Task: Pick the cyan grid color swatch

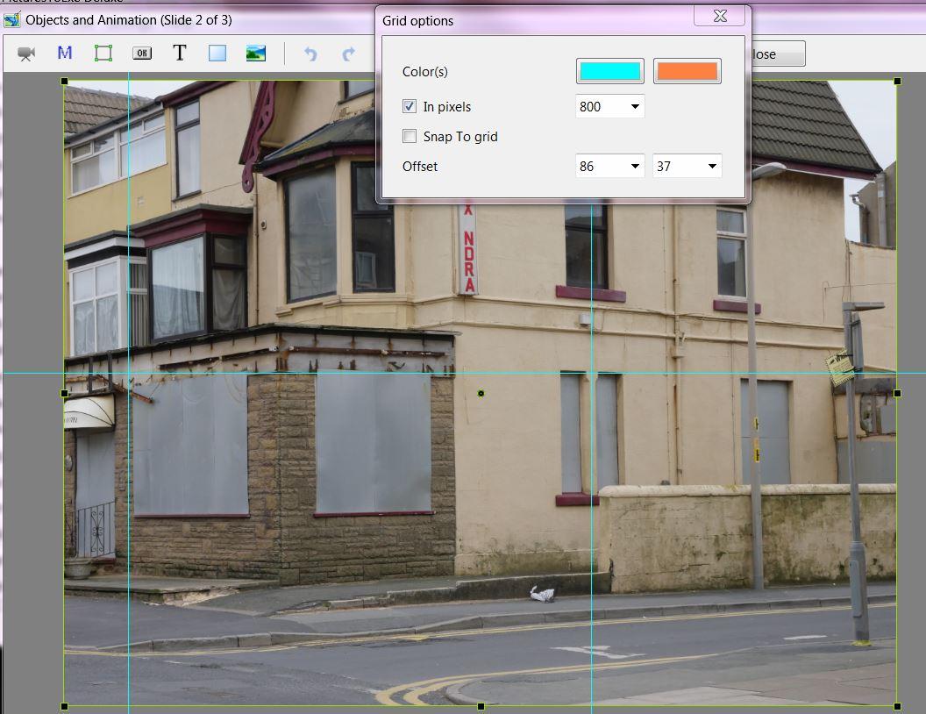Action: [610, 71]
